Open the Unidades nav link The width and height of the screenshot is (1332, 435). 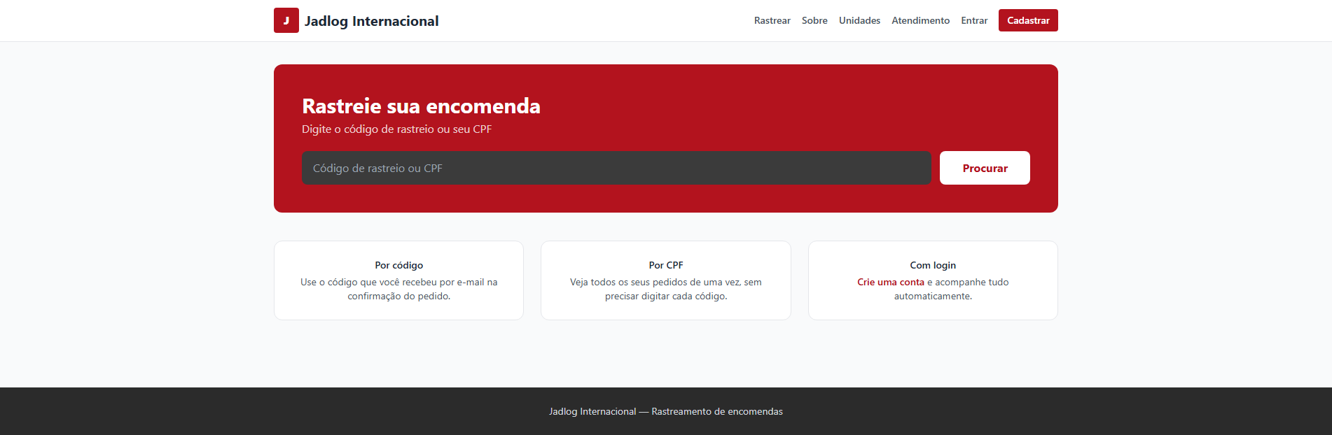[859, 20]
